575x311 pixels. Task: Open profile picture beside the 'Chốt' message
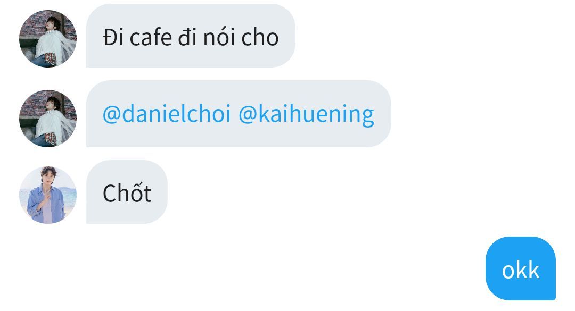coord(48,195)
